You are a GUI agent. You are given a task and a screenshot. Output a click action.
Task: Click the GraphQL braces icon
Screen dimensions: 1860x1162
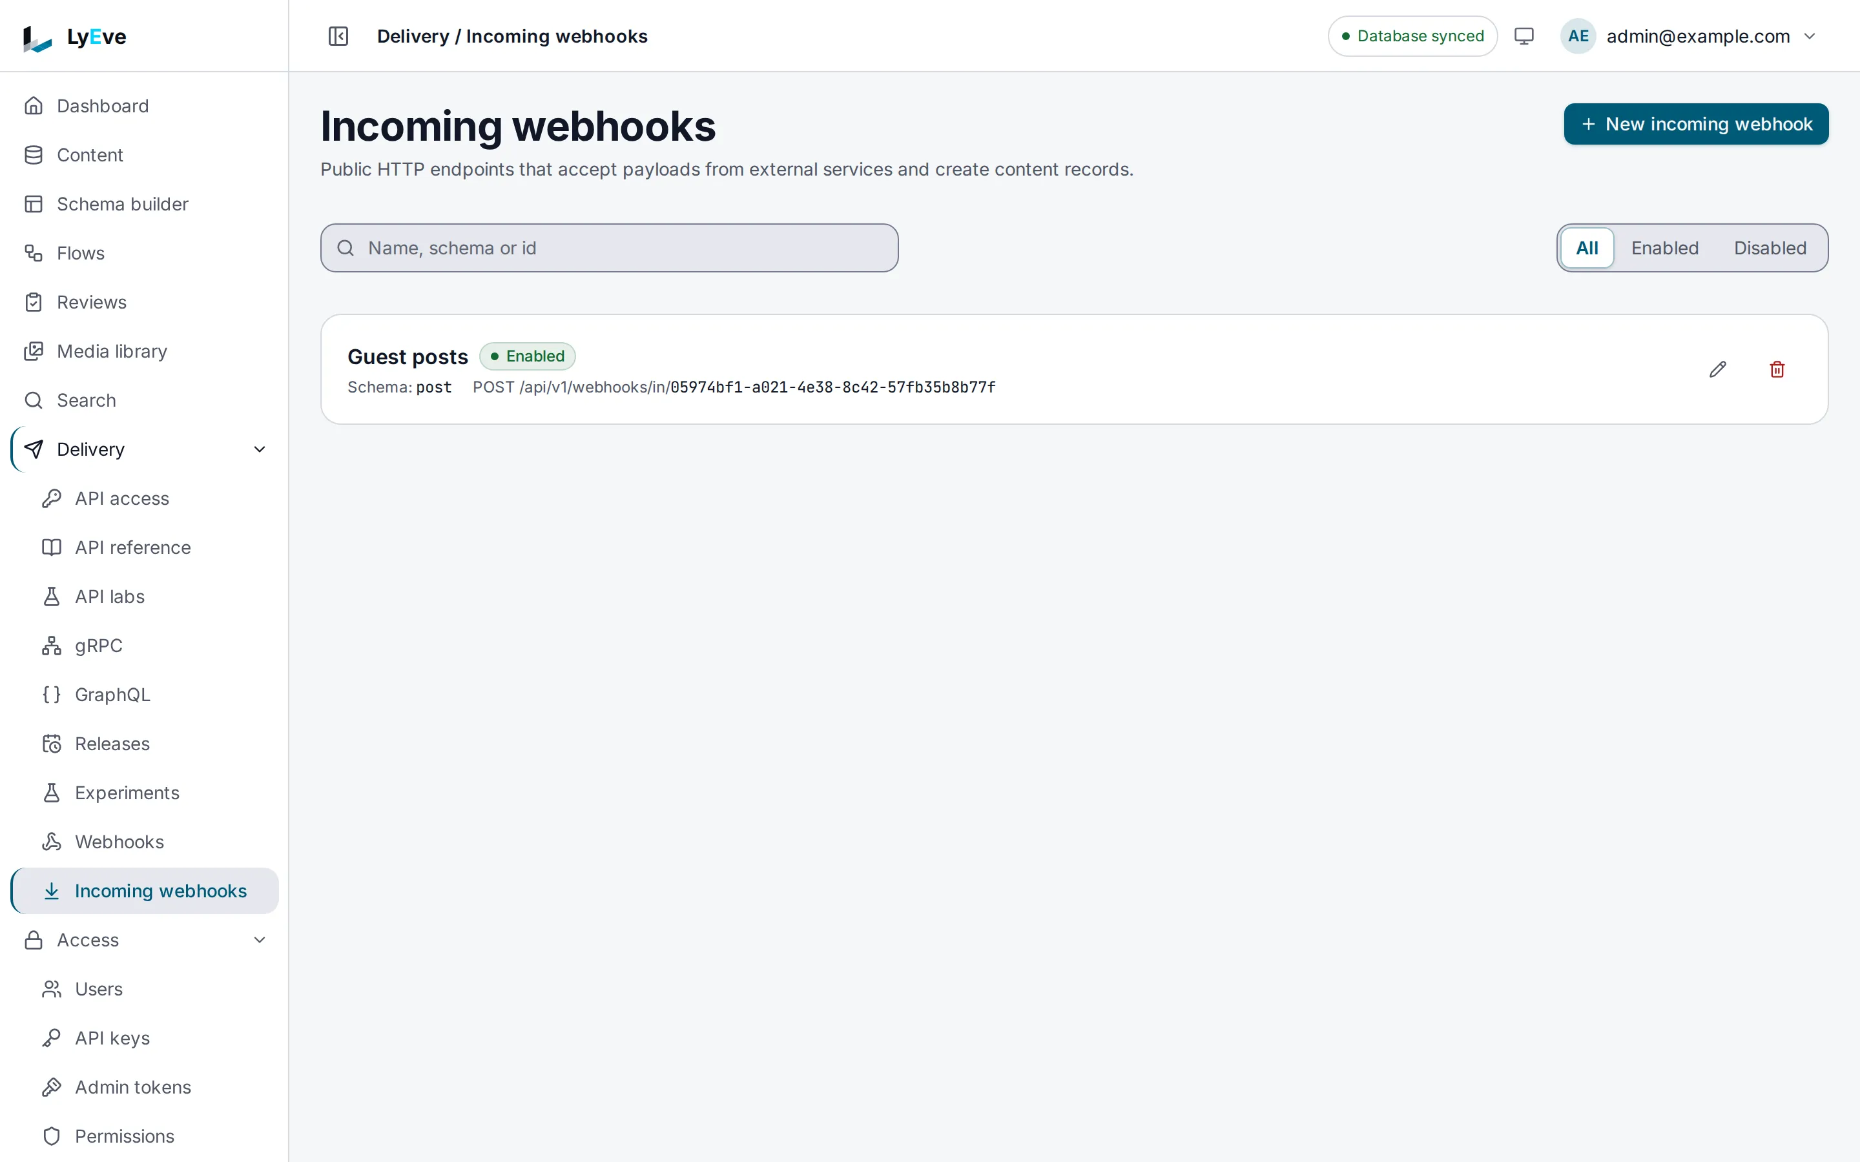tap(52, 695)
